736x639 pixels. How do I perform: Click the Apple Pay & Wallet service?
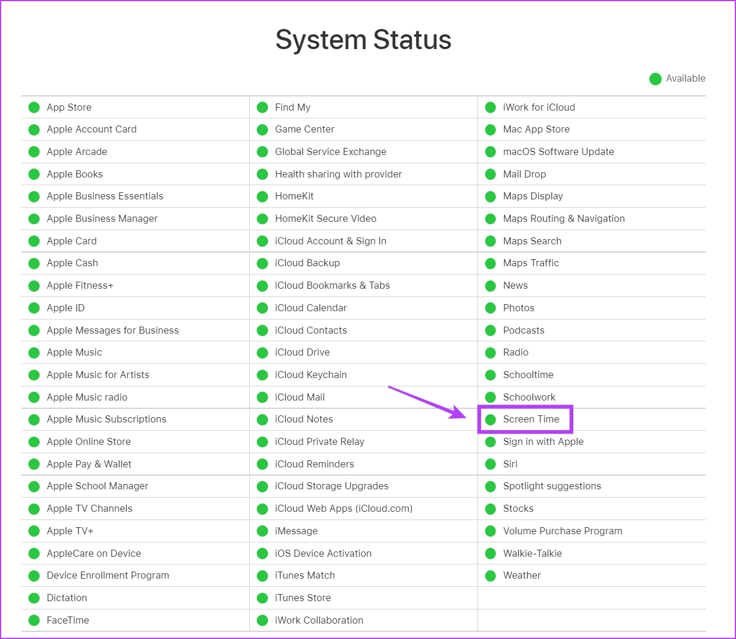click(89, 464)
